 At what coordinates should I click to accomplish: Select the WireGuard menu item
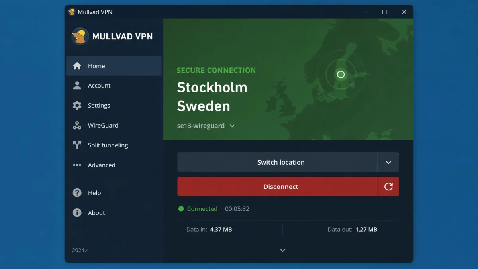(114, 125)
